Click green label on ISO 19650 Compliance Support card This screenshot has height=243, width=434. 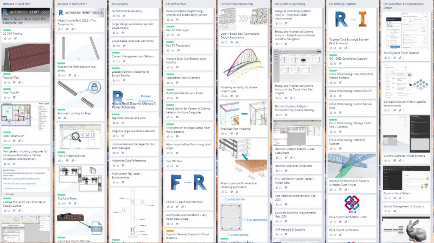pyautogui.click(x=333, y=55)
